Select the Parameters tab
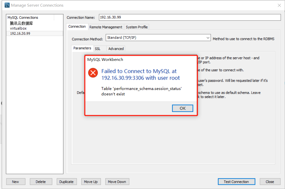Viewport: 285px width, 189px height. click(82, 48)
